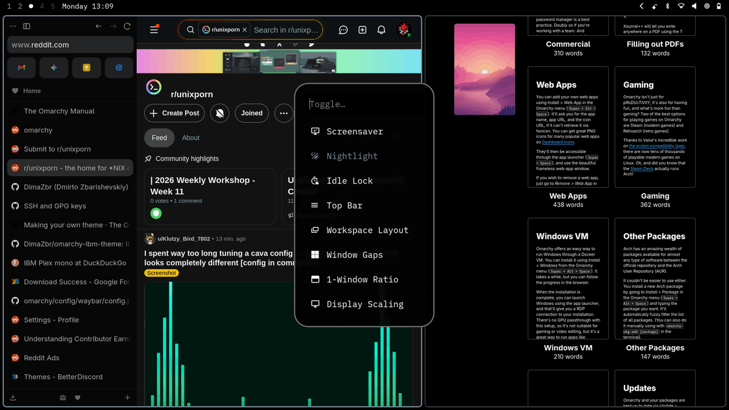Image resolution: width=729 pixels, height=410 pixels.
Task: Click the address bar showing www.reddit.com
Action: tap(70, 44)
